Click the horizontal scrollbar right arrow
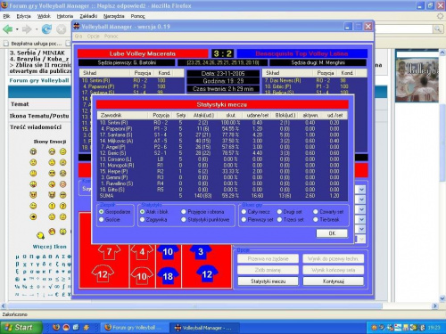 pyautogui.click(x=435, y=305)
